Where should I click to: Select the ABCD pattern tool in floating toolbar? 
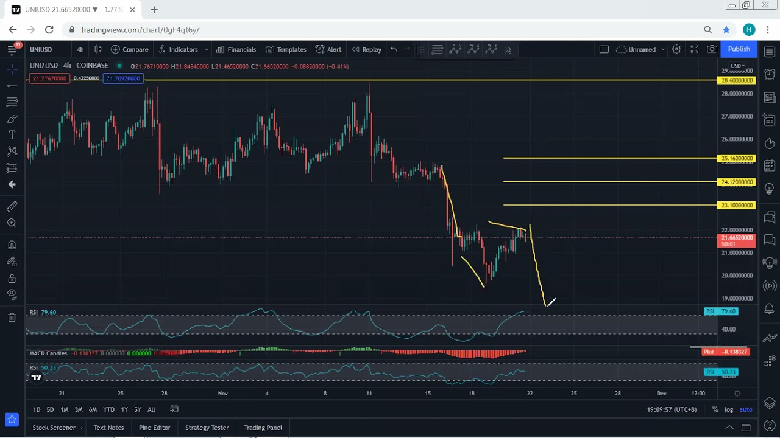click(455, 50)
